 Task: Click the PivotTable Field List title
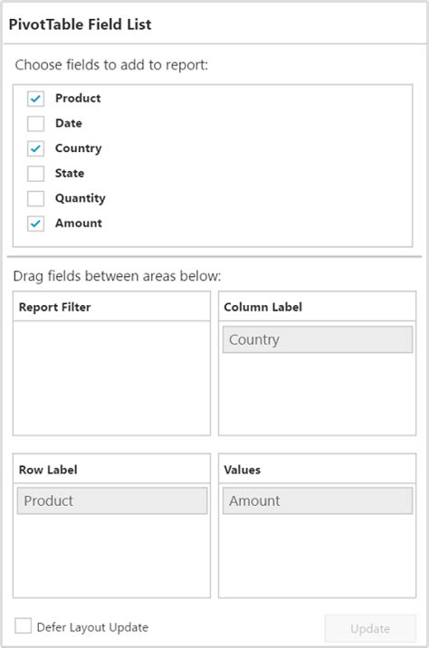[x=81, y=24]
